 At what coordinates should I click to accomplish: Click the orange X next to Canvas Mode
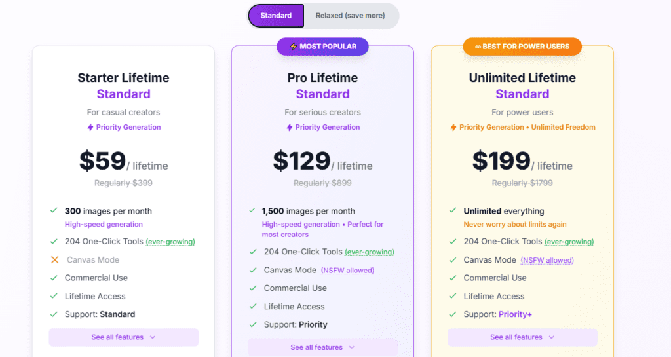coord(54,260)
